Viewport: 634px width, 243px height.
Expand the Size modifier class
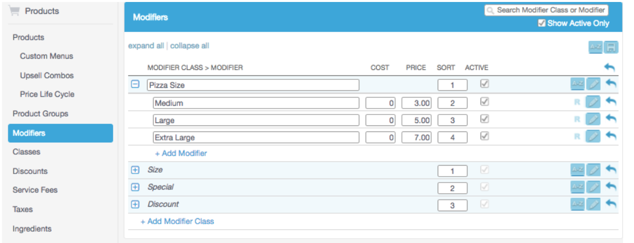(135, 170)
